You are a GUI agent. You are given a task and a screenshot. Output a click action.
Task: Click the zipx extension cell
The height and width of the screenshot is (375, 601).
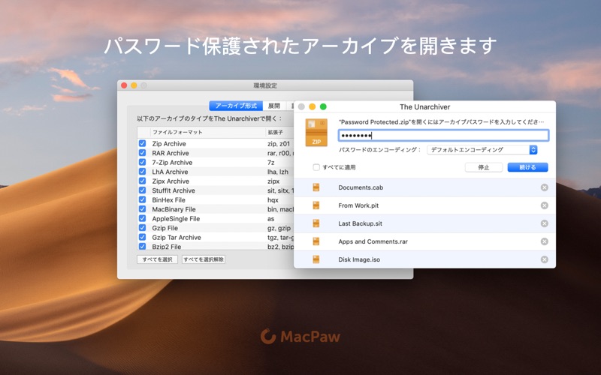click(x=273, y=181)
